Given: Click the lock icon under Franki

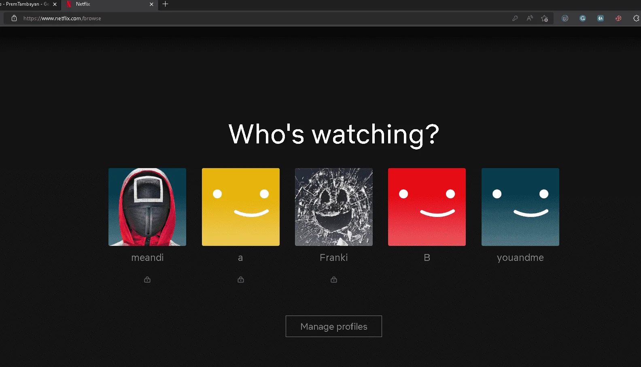Looking at the screenshot, I should (334, 280).
